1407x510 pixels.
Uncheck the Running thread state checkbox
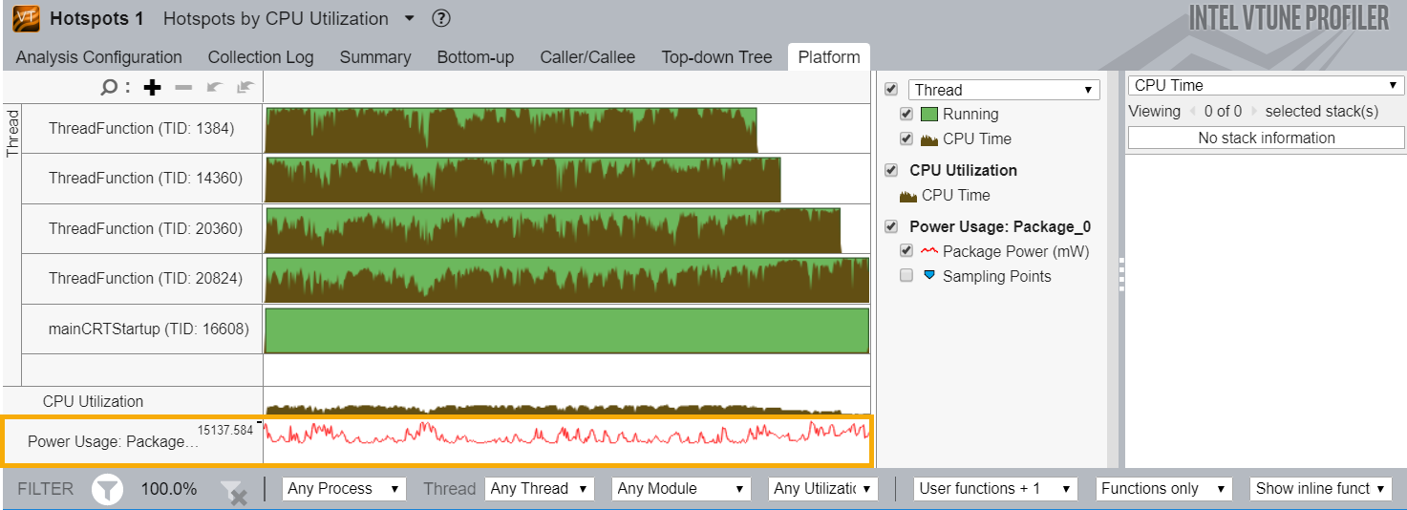click(x=906, y=115)
